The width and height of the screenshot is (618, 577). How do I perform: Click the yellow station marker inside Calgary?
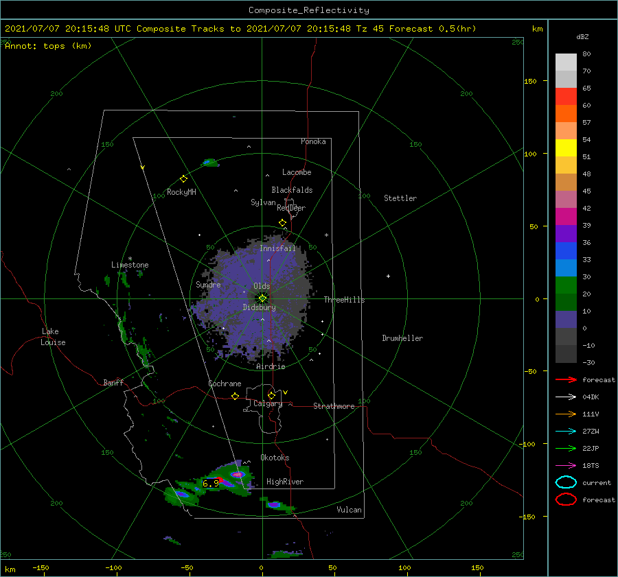click(x=271, y=395)
